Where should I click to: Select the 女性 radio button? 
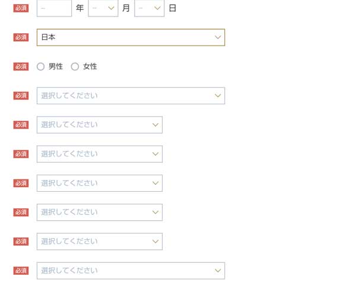(x=75, y=67)
